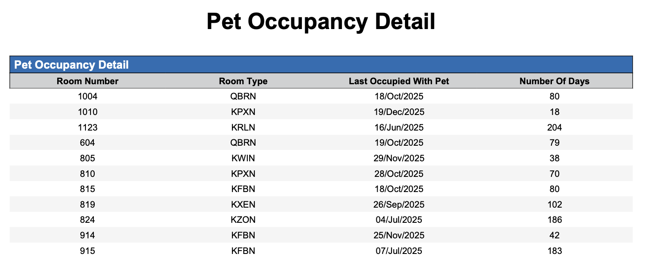Select room number 1004 cell
650x267 pixels.
coord(88,96)
